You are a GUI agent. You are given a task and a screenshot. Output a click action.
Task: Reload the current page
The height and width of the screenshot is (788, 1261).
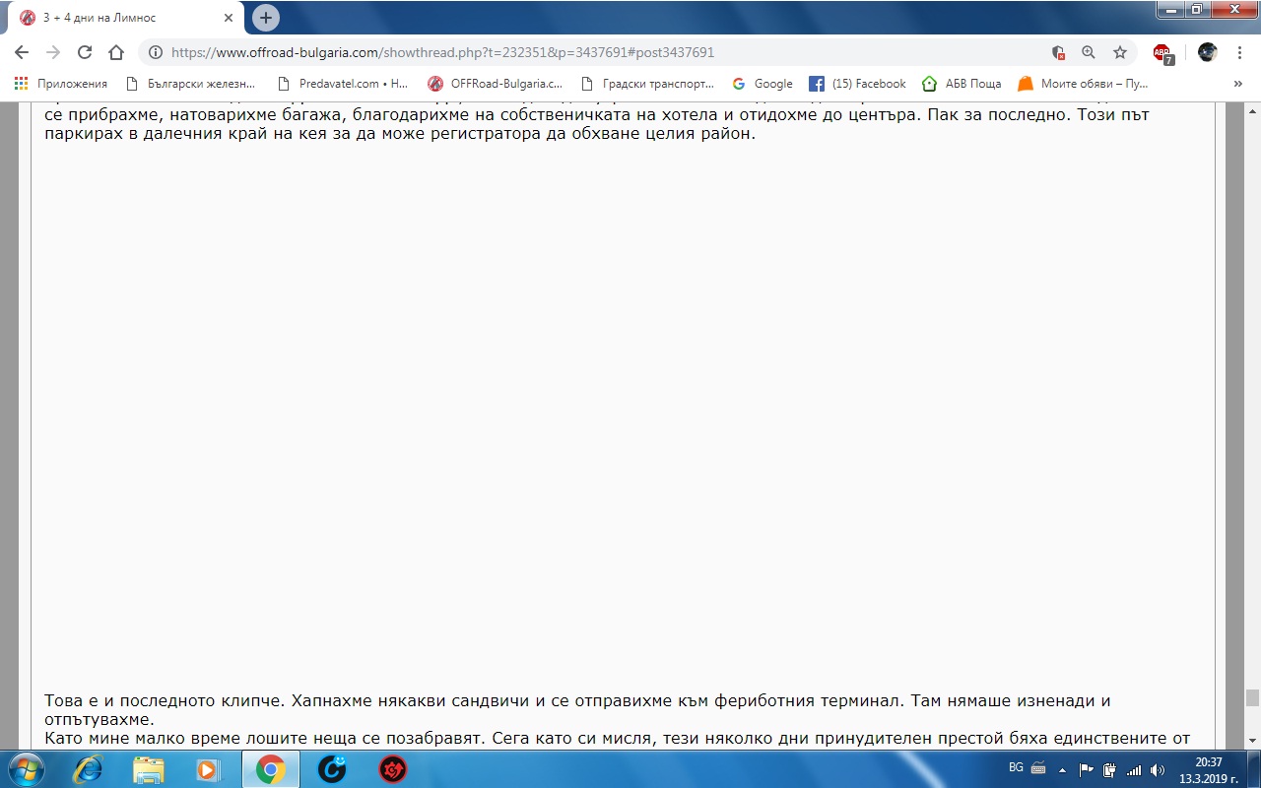pyautogui.click(x=85, y=52)
